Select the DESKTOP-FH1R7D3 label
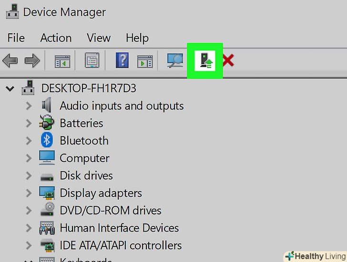 [x=89, y=88]
